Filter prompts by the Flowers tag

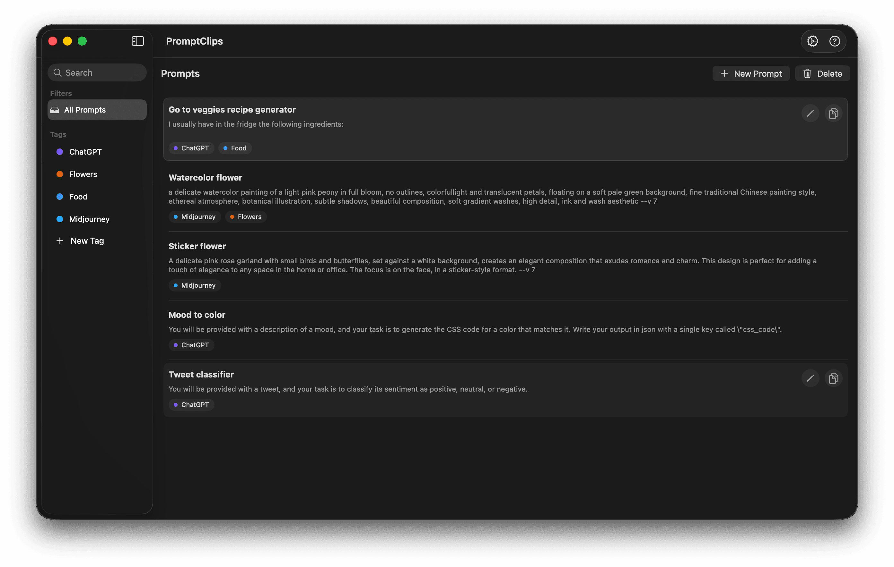(83, 174)
